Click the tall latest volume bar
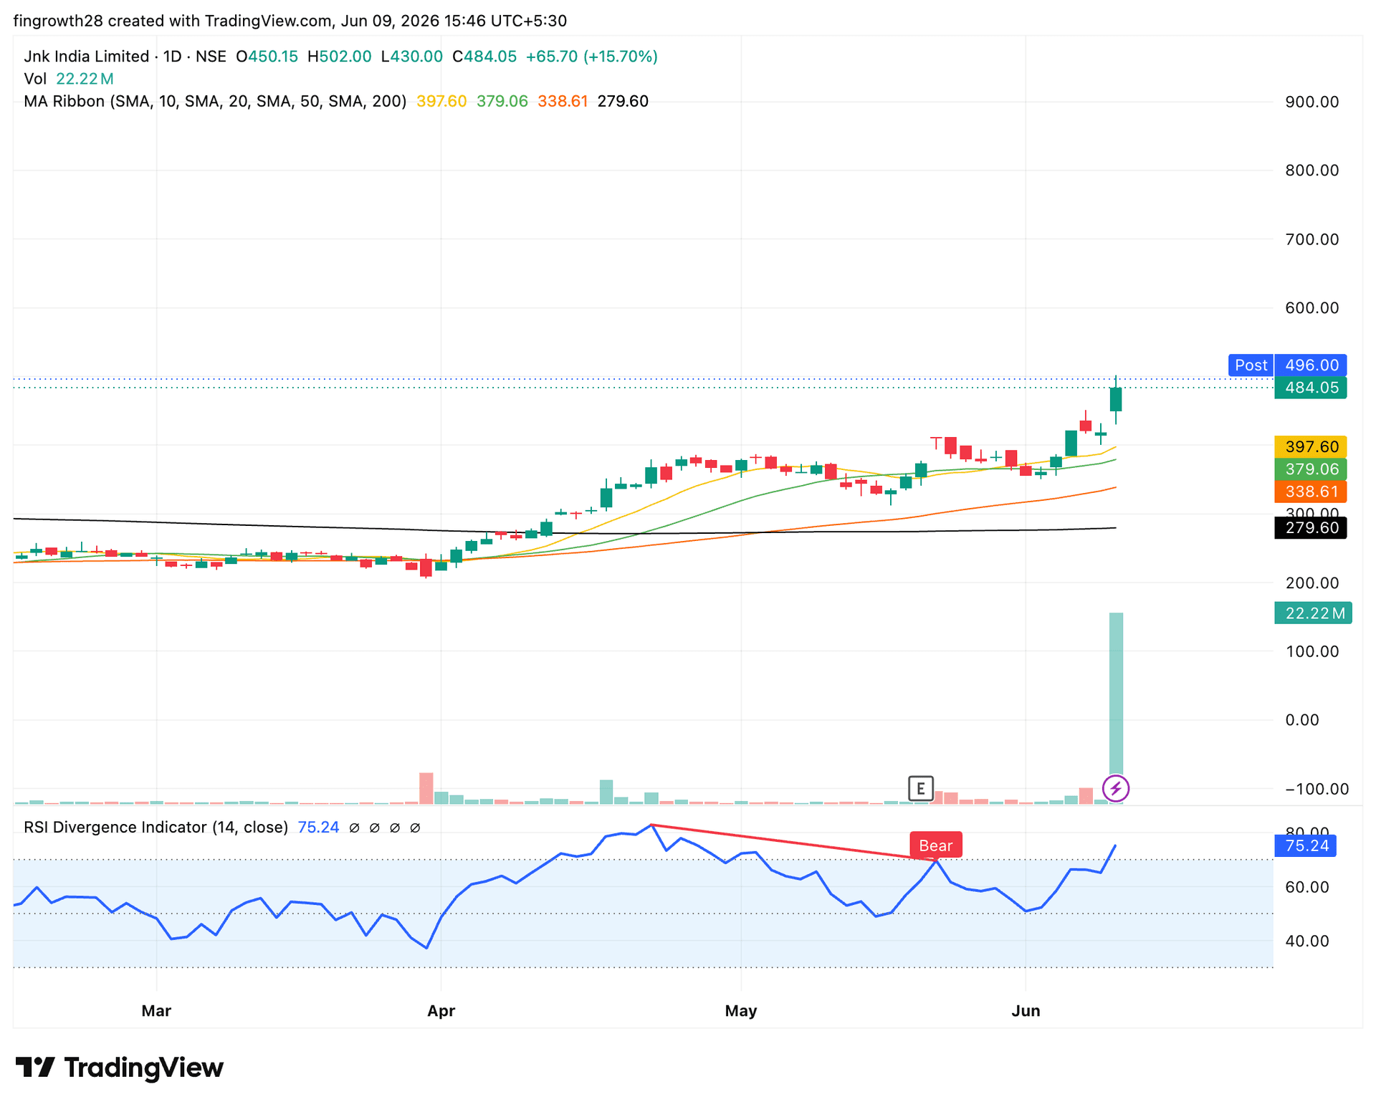1376x1107 pixels. [x=1116, y=708]
